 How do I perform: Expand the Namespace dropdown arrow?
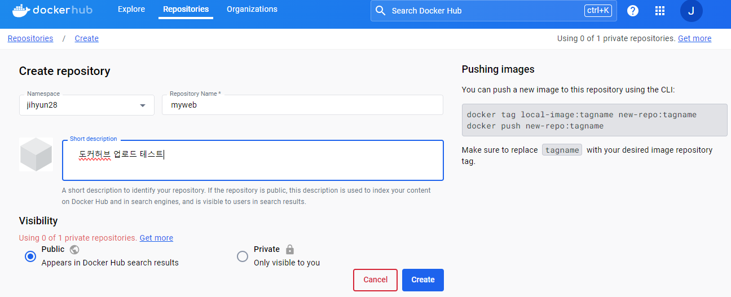point(143,105)
